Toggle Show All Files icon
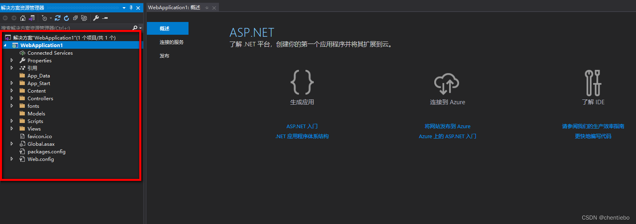636x224 pixels. click(84, 18)
